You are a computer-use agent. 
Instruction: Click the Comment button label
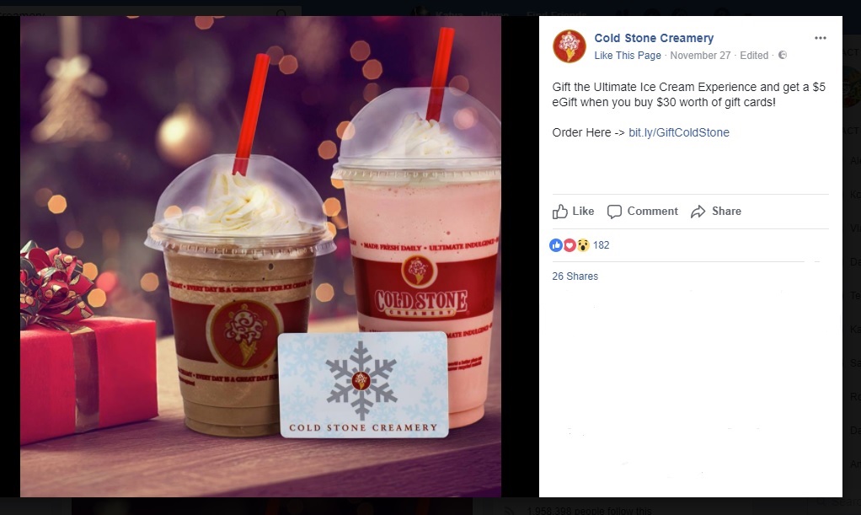point(652,211)
